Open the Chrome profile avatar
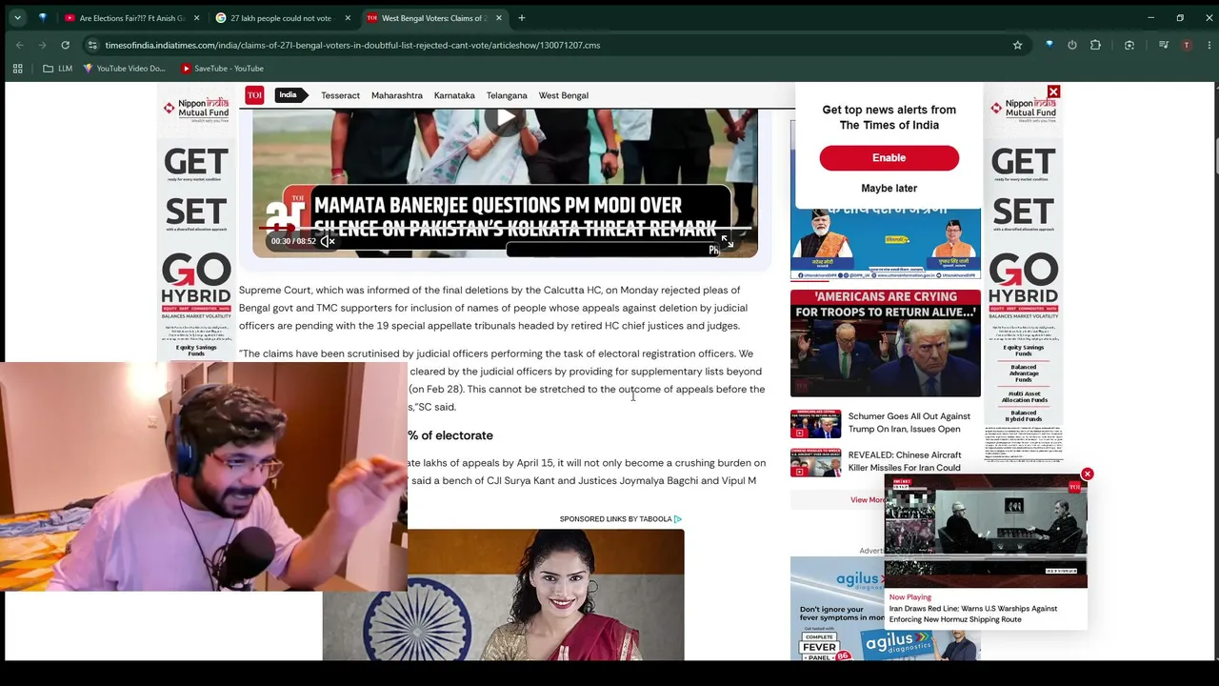 pos(1186,45)
